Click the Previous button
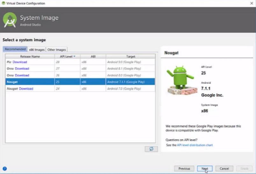Viewport: 256px width, 174px height. tap(184, 169)
